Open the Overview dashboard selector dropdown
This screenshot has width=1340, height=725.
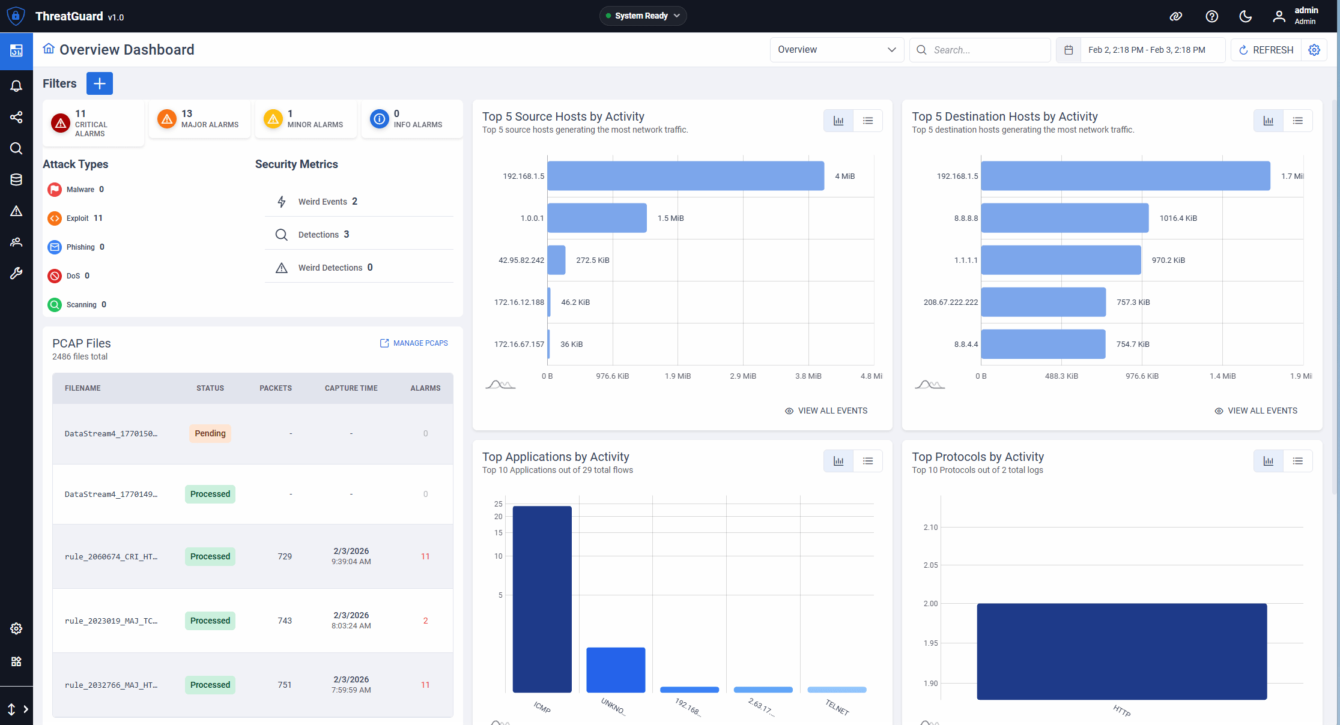pyautogui.click(x=837, y=49)
